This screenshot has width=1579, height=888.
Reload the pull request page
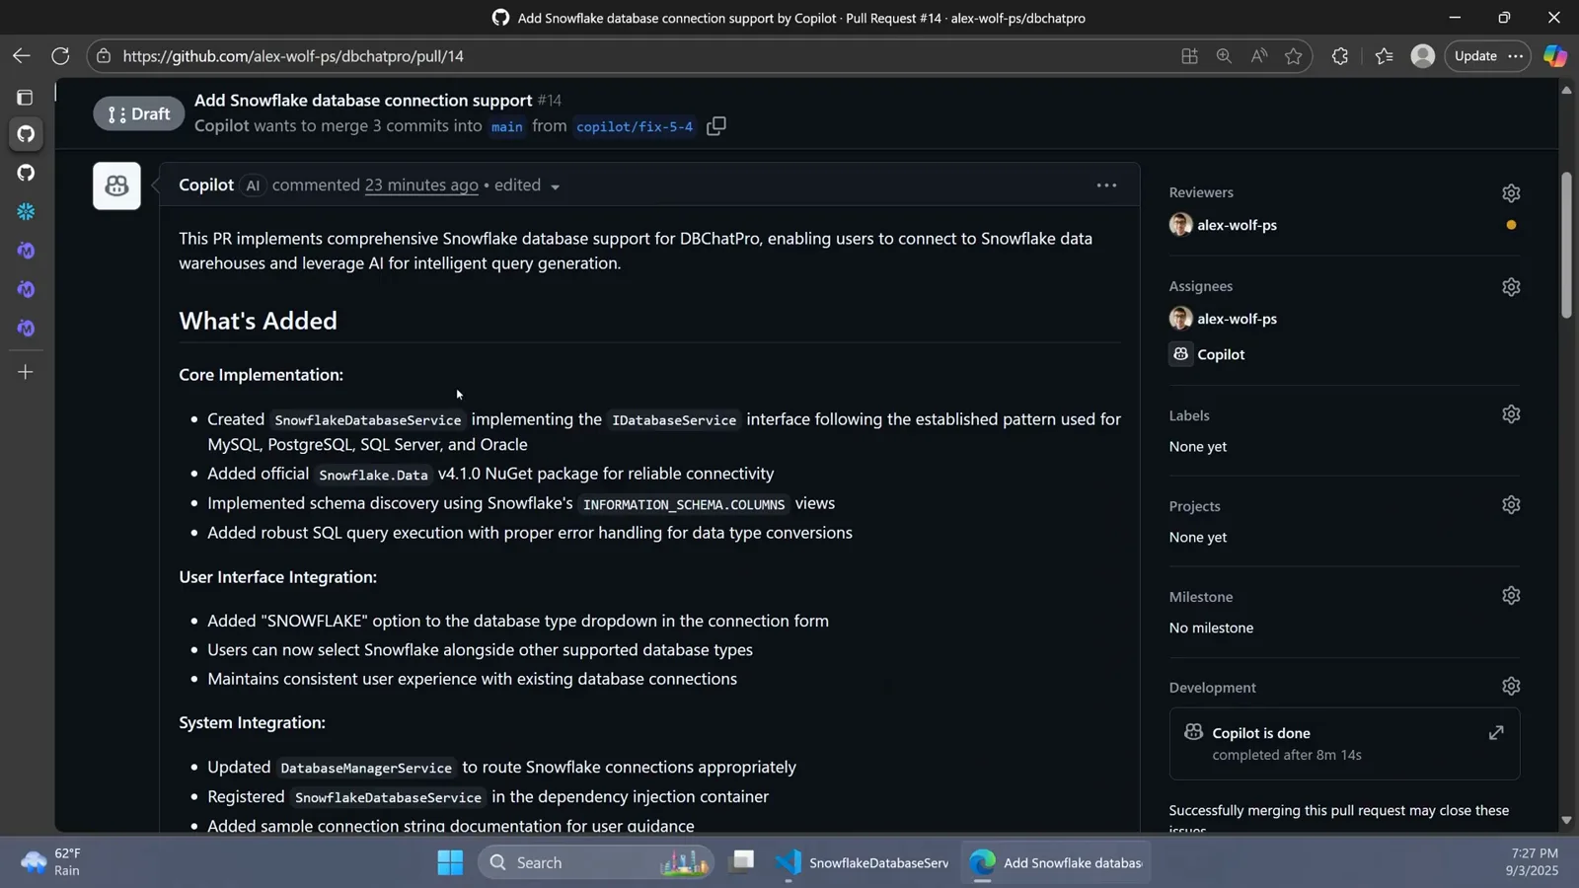point(60,56)
